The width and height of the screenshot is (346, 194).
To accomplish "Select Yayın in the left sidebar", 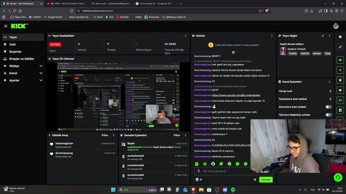I will tap(23, 37).
